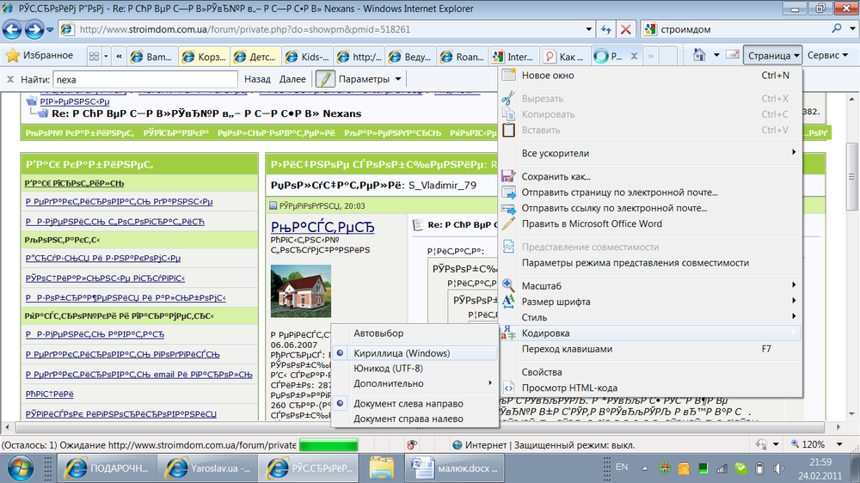
Task: Click the Найти search text field
Action: tap(144, 79)
